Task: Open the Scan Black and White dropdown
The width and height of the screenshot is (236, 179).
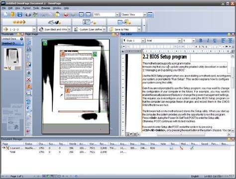Action: click(69, 29)
